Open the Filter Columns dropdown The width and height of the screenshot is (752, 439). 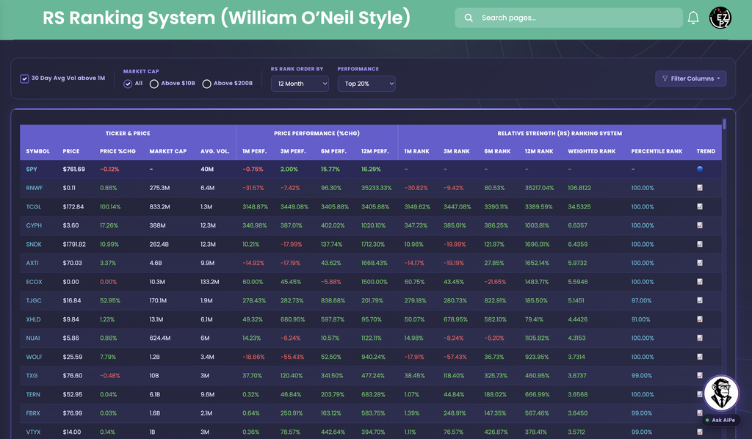pyautogui.click(x=690, y=79)
